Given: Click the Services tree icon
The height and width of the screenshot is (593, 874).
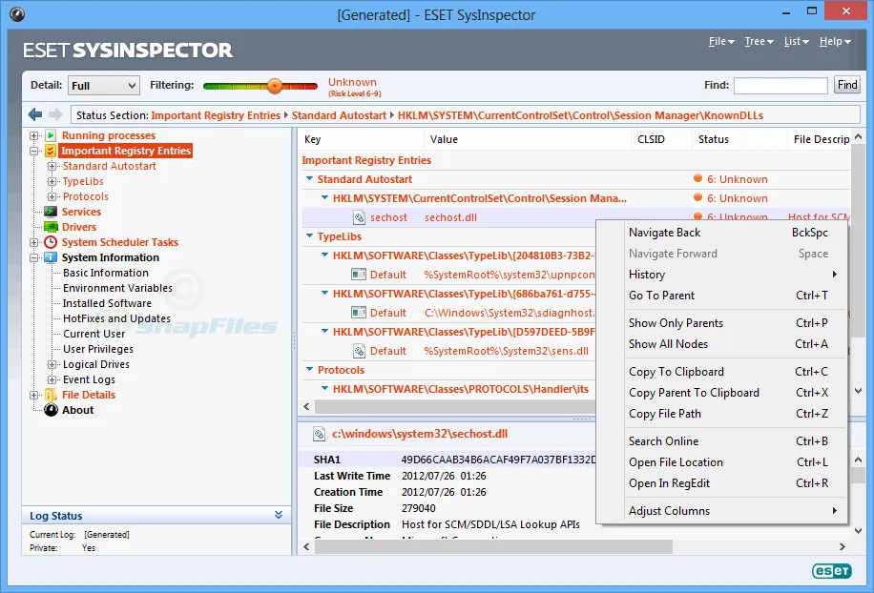Looking at the screenshot, I should [51, 212].
